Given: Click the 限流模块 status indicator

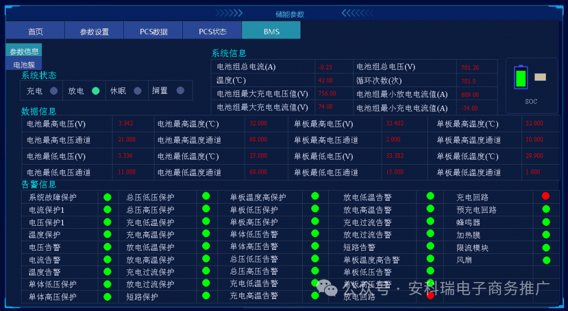Looking at the screenshot, I should pos(546,247).
